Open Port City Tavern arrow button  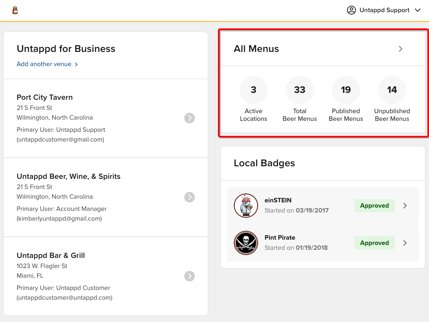[x=189, y=118]
